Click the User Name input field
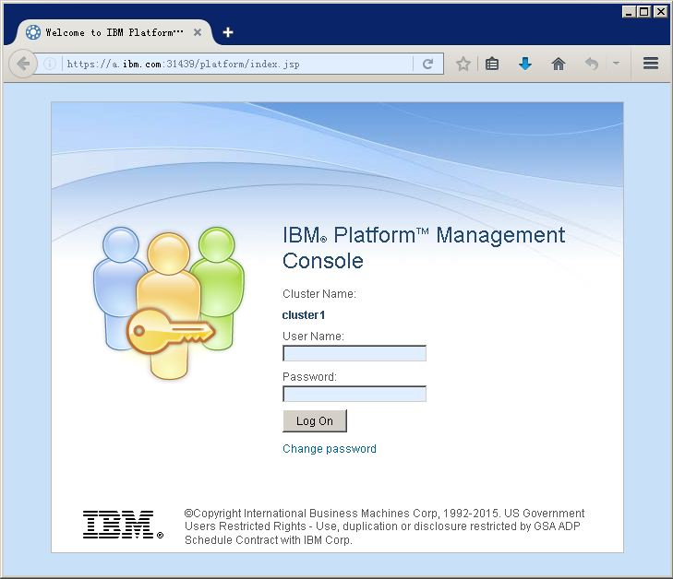This screenshot has width=673, height=579. (x=355, y=353)
